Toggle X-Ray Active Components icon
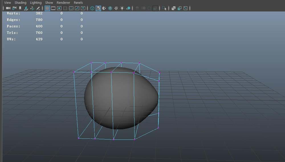The image size is (285, 162). click(180, 8)
